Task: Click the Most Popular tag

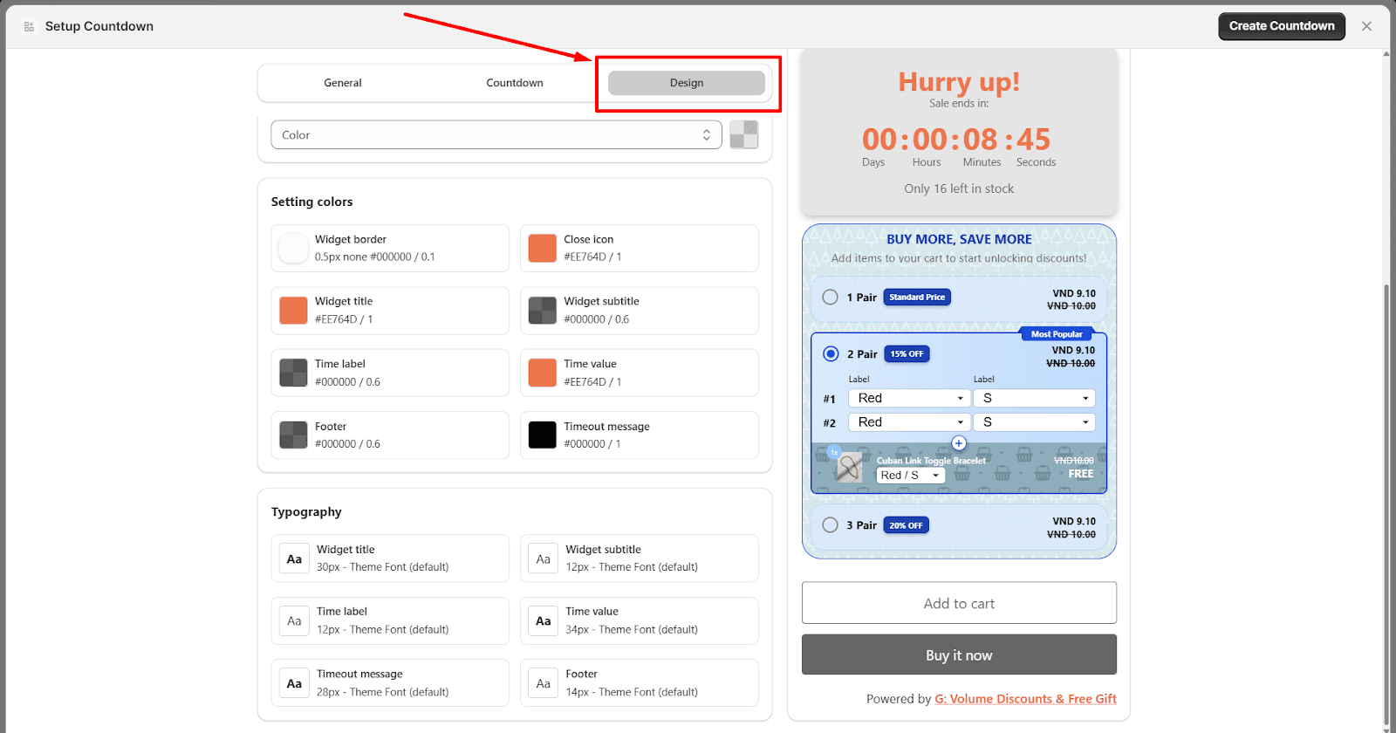Action: tap(1057, 334)
